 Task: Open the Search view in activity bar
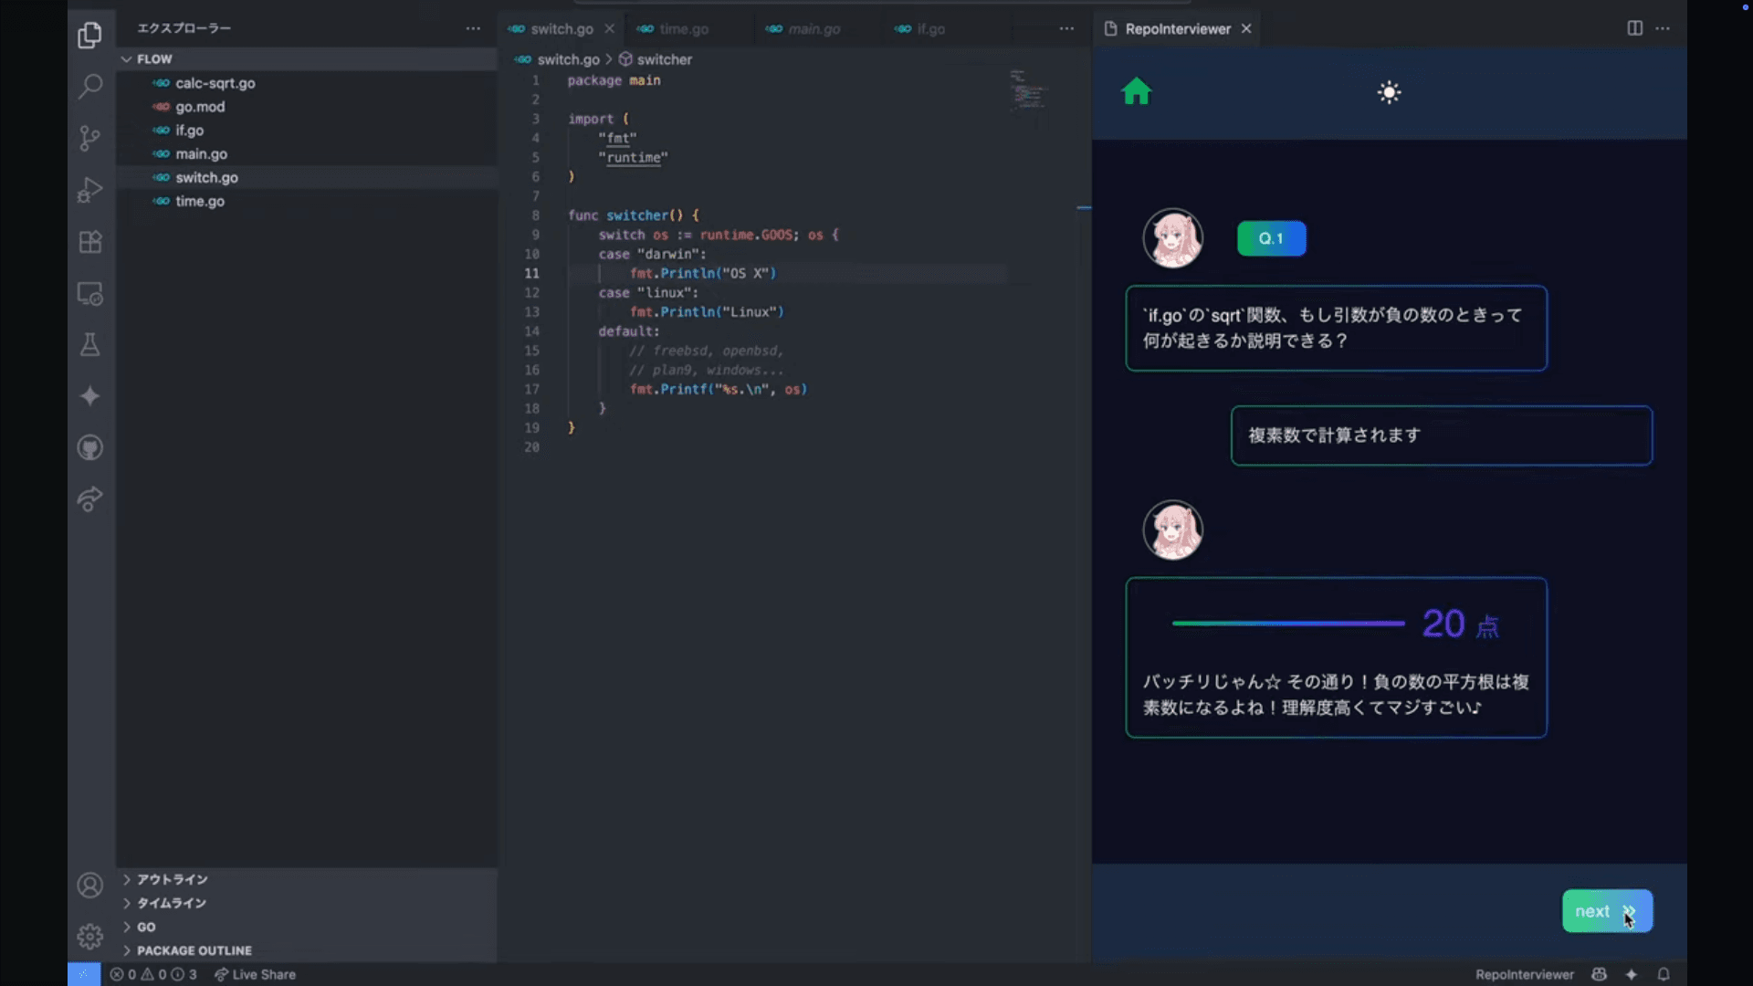pos(89,87)
